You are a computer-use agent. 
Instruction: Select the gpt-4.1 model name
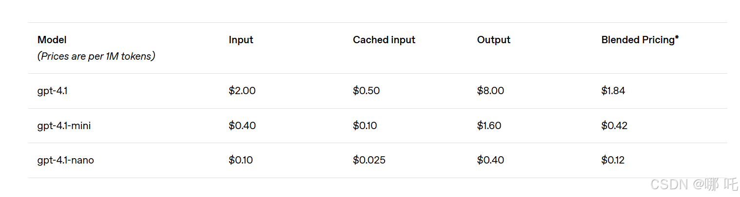point(52,91)
